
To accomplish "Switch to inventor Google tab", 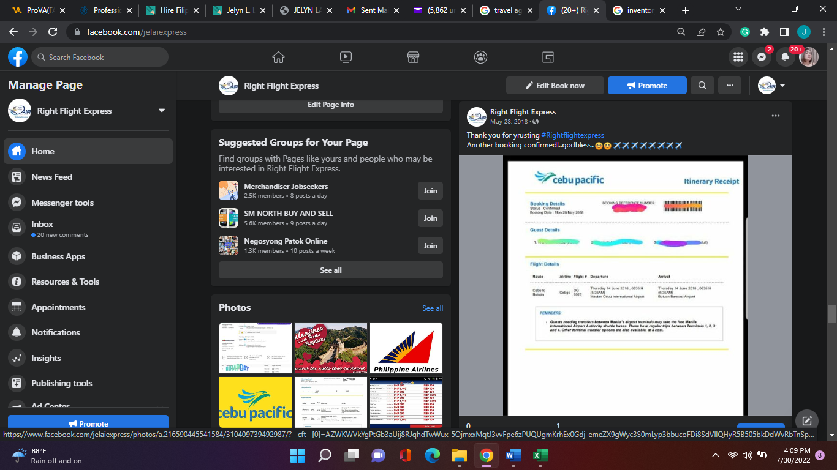I will 638,10.
